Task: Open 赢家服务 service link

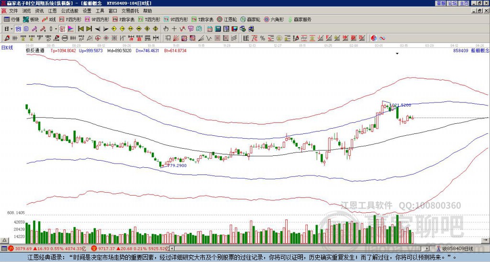Action: coord(300,19)
